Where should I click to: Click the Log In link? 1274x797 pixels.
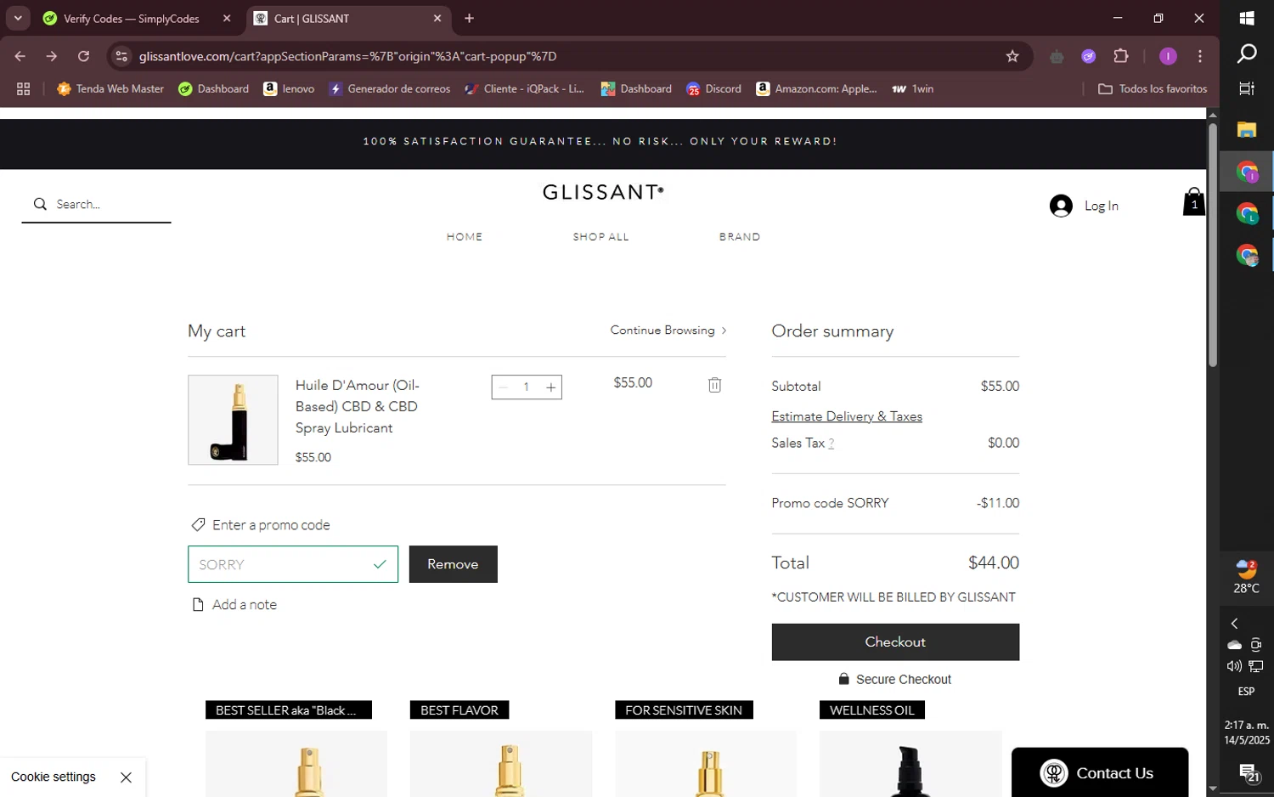[x=1101, y=206]
